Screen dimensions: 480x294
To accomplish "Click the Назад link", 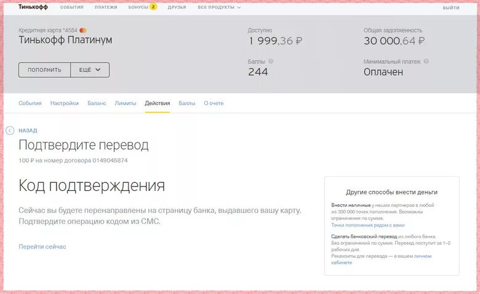I will coord(28,131).
